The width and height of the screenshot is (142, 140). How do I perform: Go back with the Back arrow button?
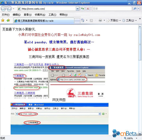click(3, 9)
